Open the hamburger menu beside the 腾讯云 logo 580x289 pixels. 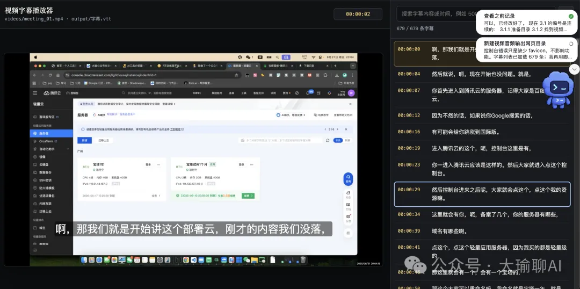(35, 93)
